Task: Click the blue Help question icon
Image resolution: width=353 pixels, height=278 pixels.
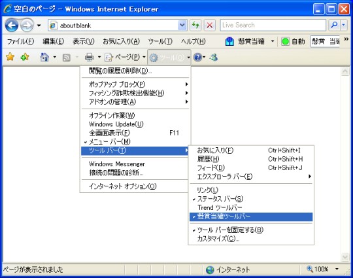Action: (x=197, y=57)
